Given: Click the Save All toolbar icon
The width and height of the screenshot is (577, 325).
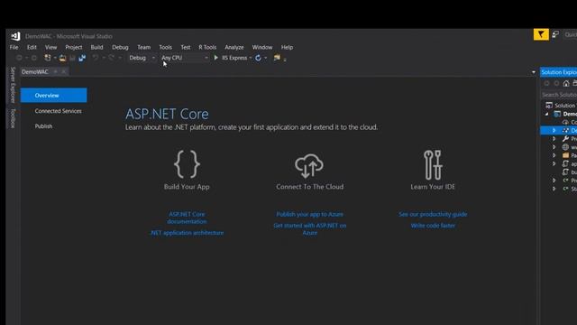Looking at the screenshot, I should tap(82, 58).
